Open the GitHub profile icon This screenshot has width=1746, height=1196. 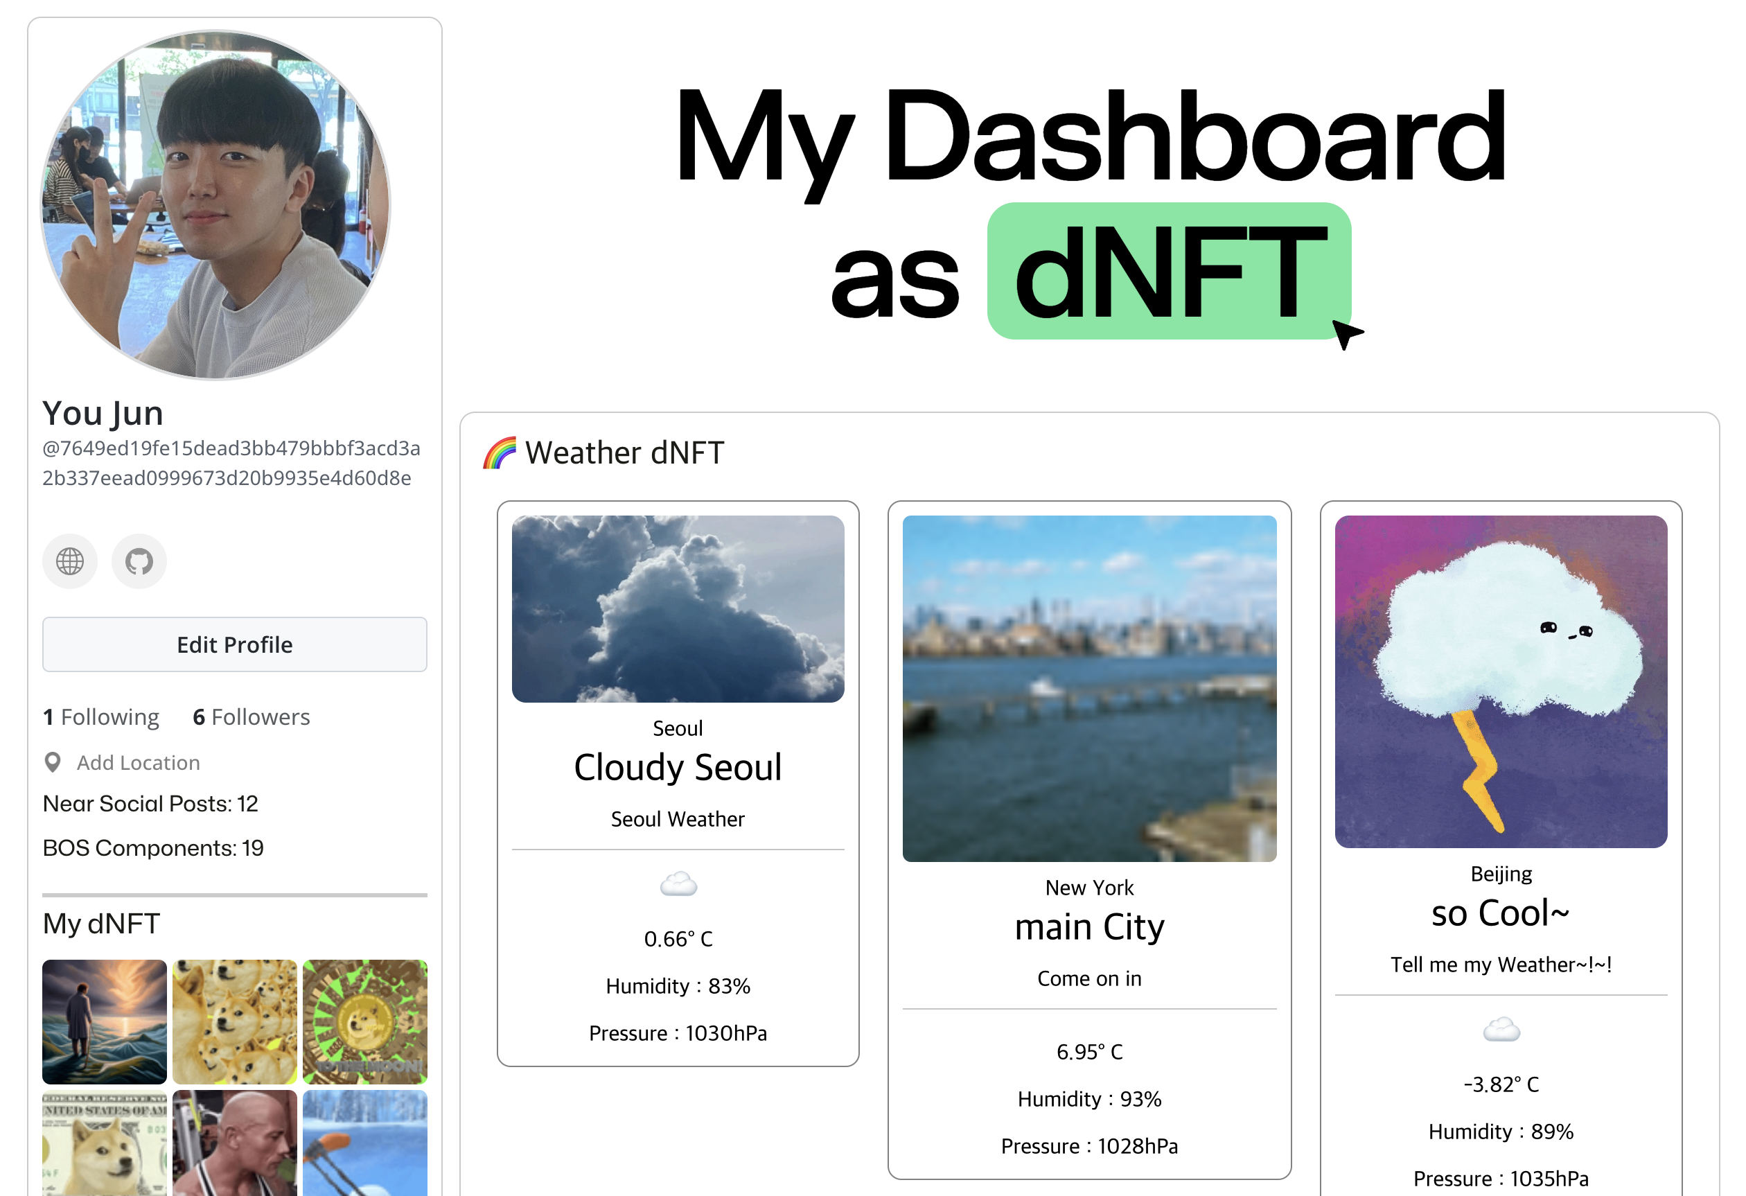pos(139,561)
